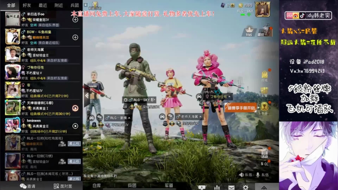Open the 商城 shop icon
338x190 pixels.
tap(264, 76)
